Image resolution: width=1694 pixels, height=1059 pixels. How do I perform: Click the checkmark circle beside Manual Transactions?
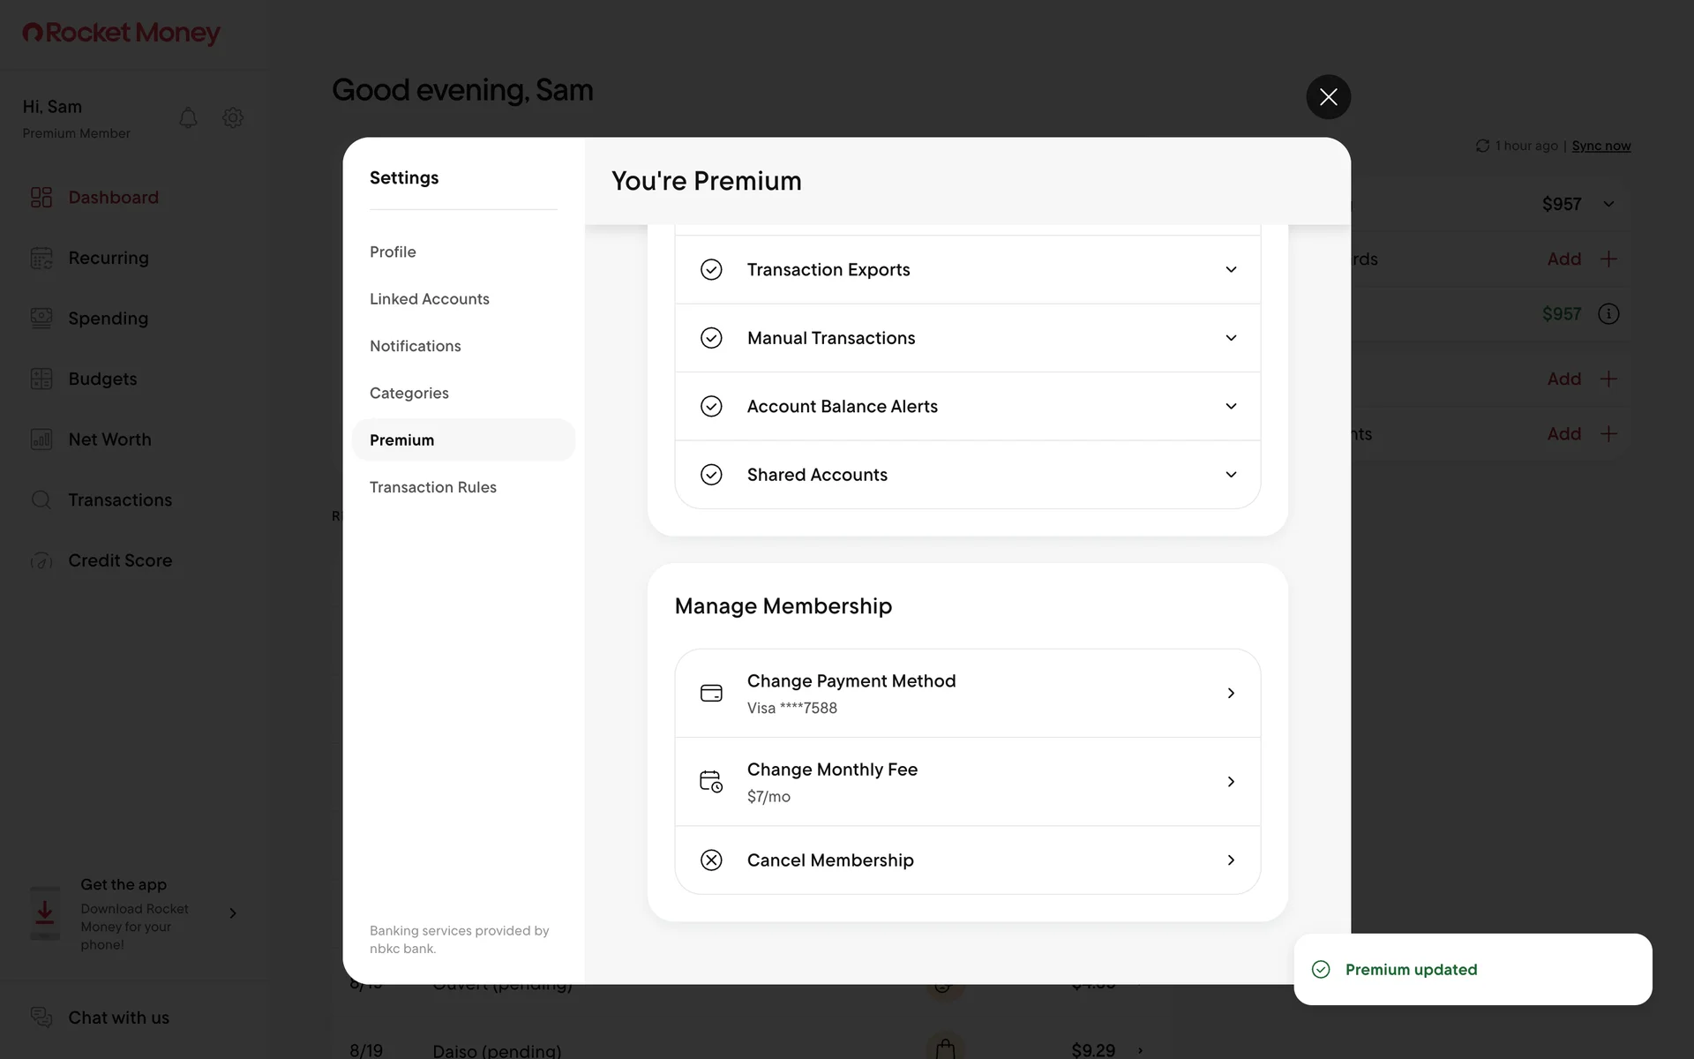click(x=711, y=338)
